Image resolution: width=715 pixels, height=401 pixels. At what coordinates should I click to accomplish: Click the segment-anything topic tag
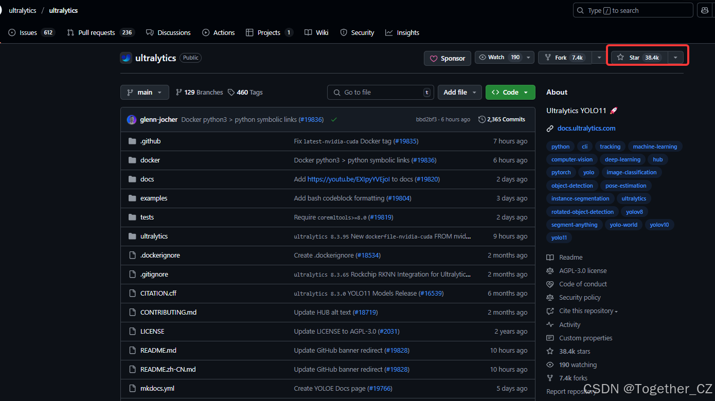(574, 225)
